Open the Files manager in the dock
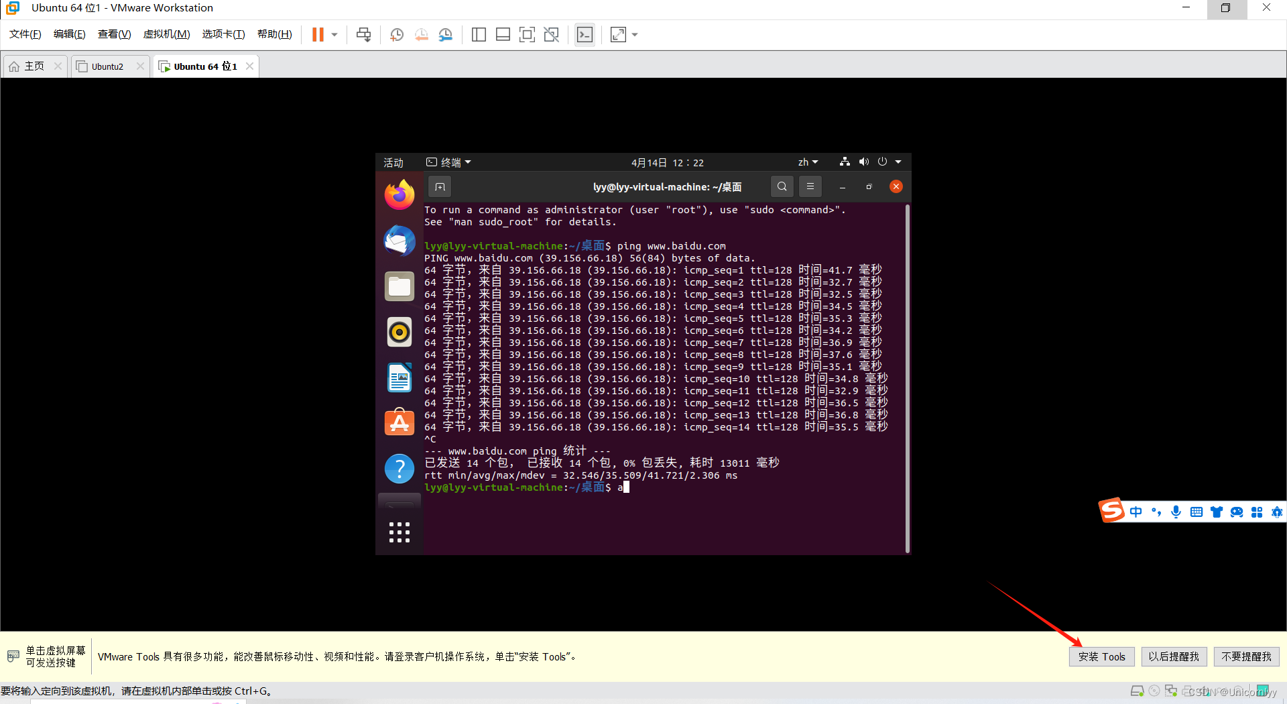The image size is (1287, 704). click(x=400, y=286)
